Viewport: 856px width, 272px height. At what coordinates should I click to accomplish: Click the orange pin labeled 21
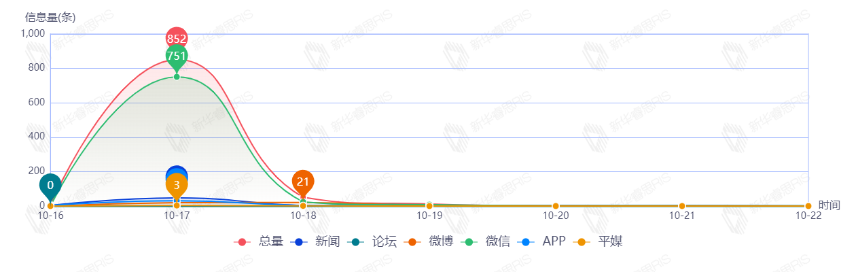tap(303, 181)
